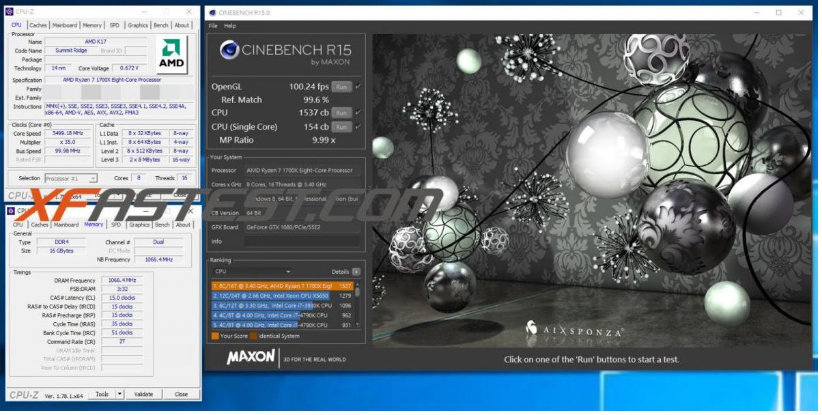Click the 100.24 fps OpenGL result
The width and height of the screenshot is (822, 415).
(309, 87)
